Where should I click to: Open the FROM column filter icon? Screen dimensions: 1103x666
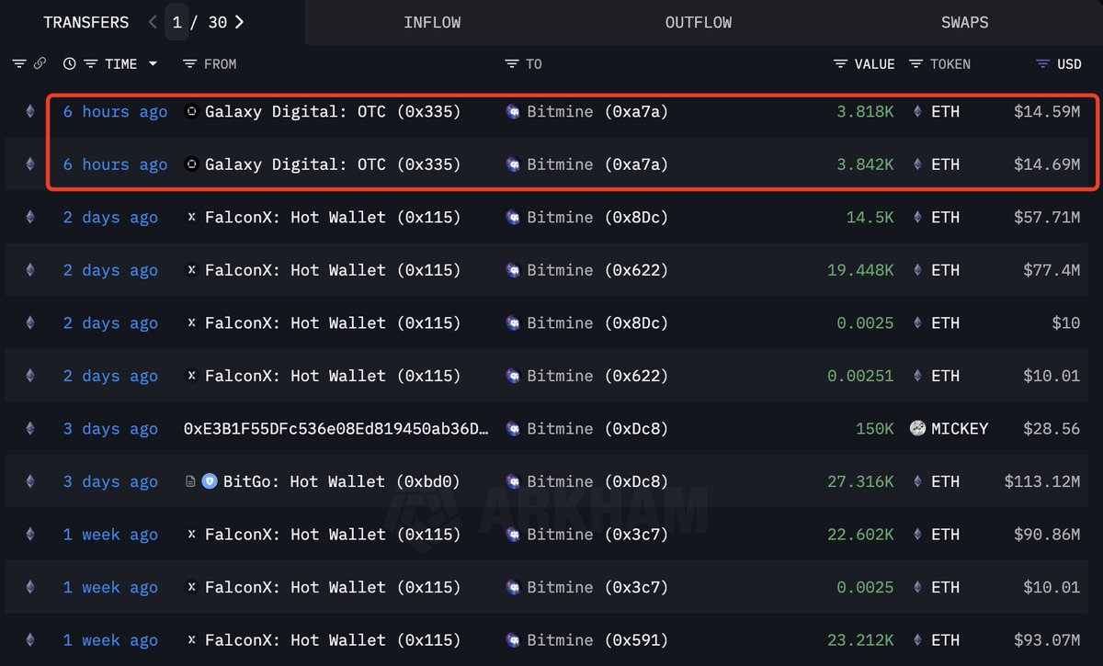click(x=189, y=63)
